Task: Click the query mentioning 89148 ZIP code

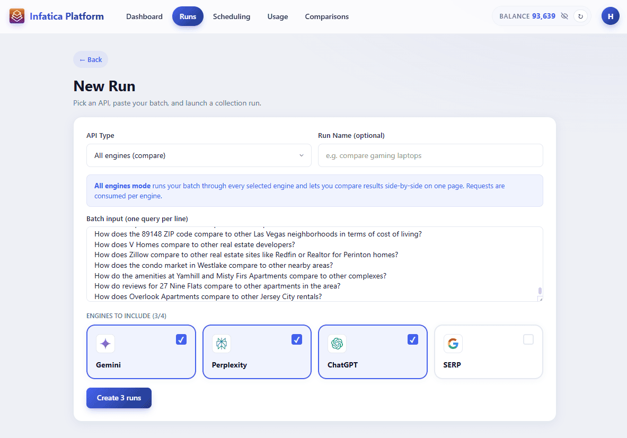Action: (258, 234)
